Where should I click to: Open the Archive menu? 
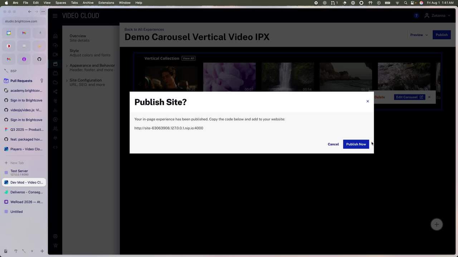tap(88, 3)
